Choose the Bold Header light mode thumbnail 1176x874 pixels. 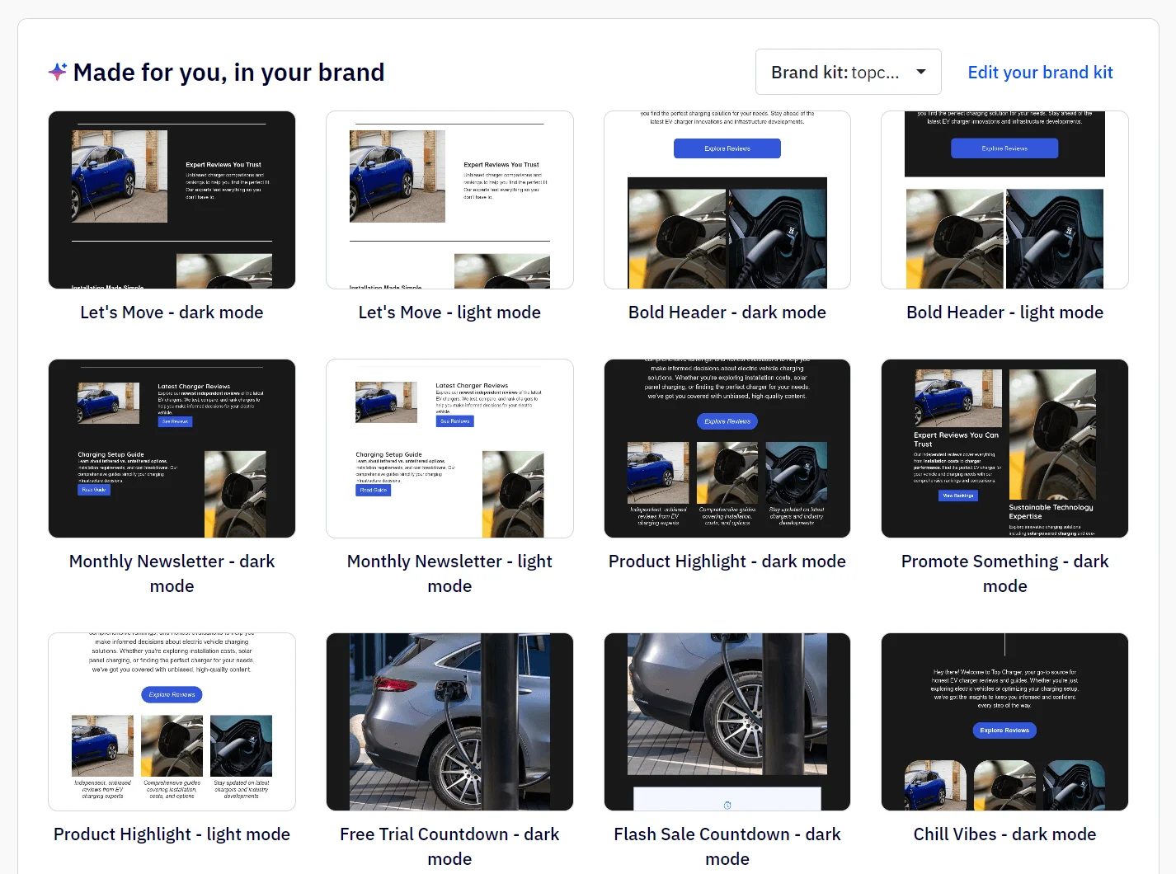pos(1004,200)
